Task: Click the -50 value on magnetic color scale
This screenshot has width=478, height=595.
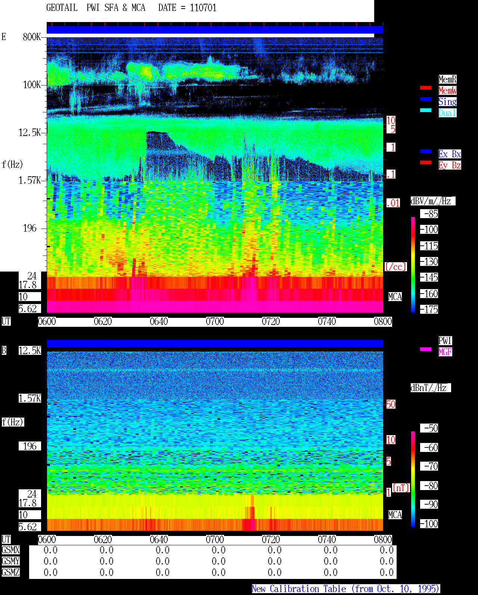Action: click(x=429, y=428)
